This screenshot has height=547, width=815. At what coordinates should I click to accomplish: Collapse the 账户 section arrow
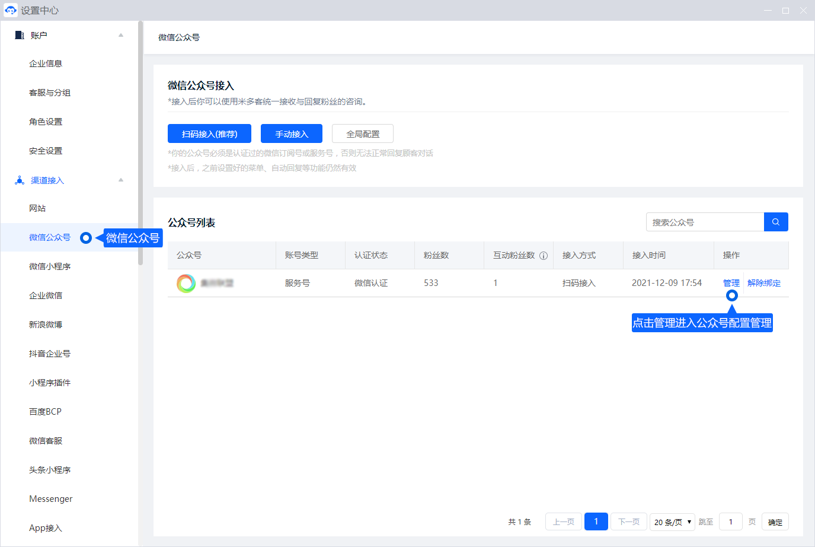121,35
